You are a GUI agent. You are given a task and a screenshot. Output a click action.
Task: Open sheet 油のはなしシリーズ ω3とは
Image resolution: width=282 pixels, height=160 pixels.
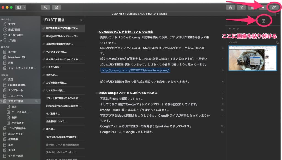(x=63, y=152)
